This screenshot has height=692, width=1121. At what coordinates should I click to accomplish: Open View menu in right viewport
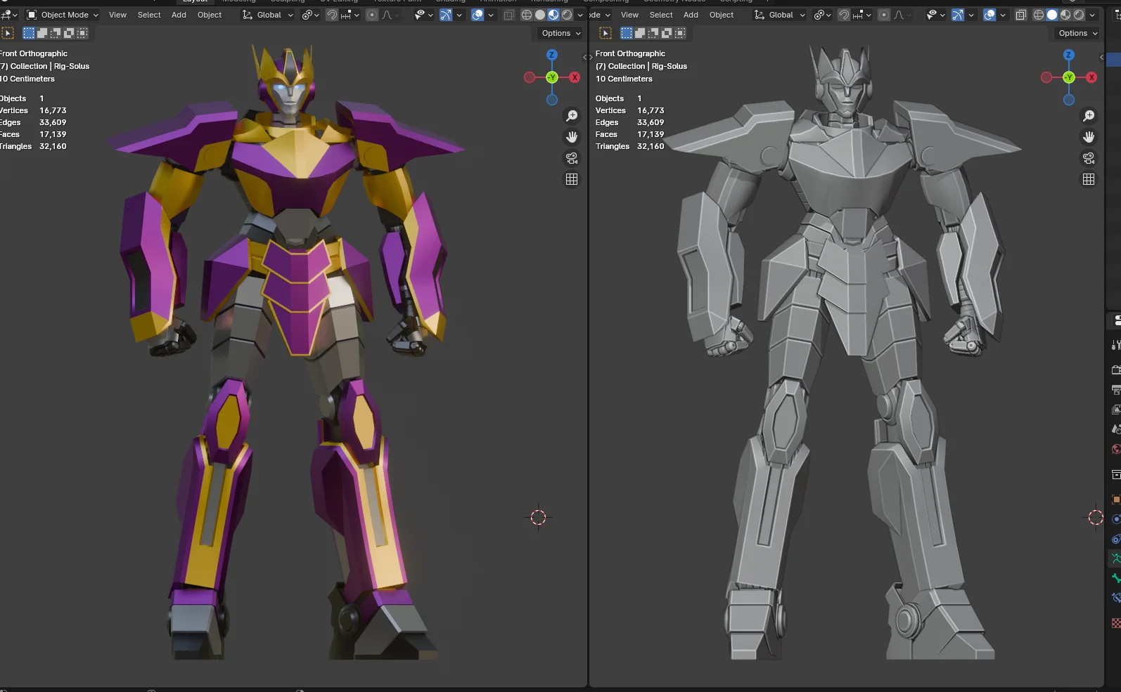[x=629, y=15]
